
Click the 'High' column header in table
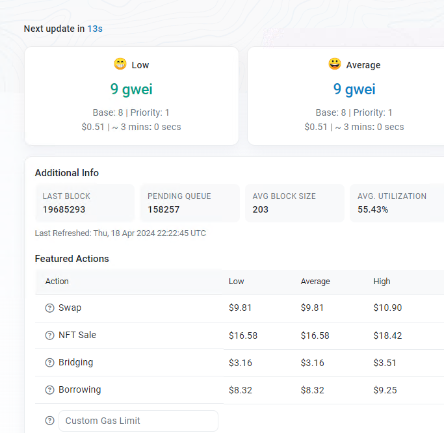pyautogui.click(x=382, y=282)
